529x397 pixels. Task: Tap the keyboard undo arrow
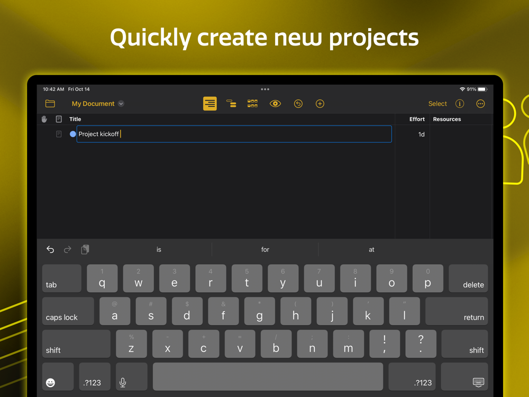50,249
